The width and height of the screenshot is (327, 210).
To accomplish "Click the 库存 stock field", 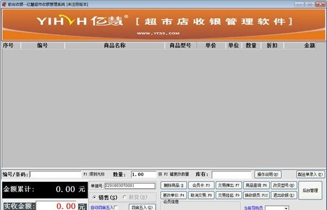I will (x=232, y=175).
